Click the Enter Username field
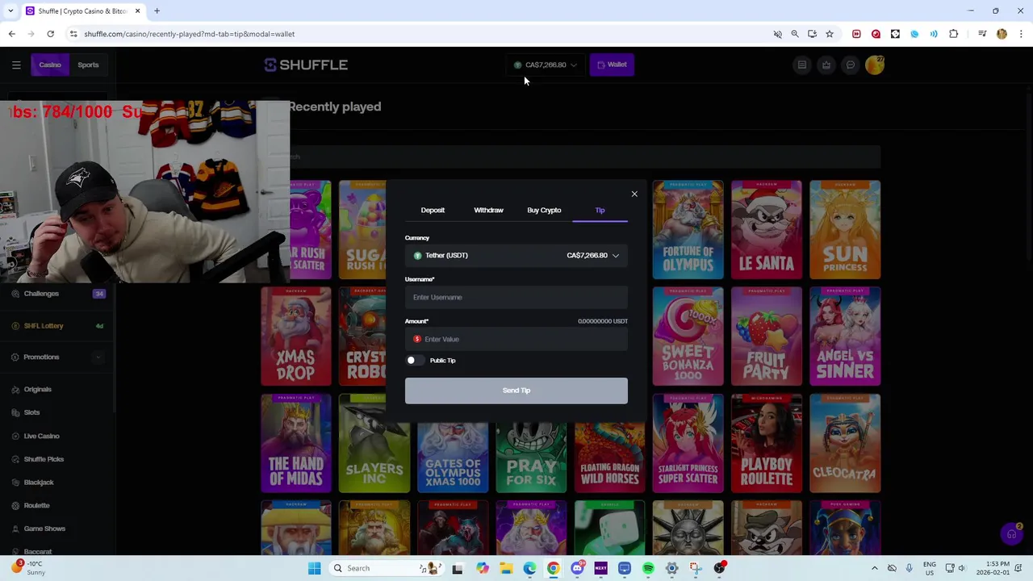1033x581 pixels. tap(516, 297)
